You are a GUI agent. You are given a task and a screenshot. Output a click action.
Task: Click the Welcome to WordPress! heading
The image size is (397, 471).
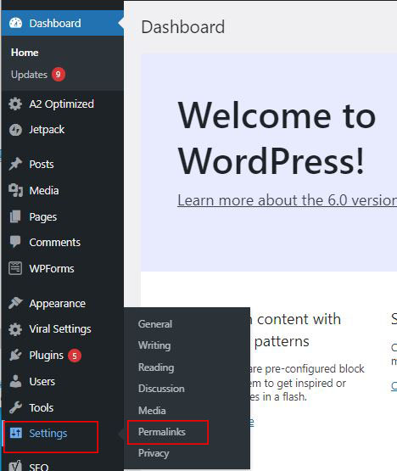point(277,138)
